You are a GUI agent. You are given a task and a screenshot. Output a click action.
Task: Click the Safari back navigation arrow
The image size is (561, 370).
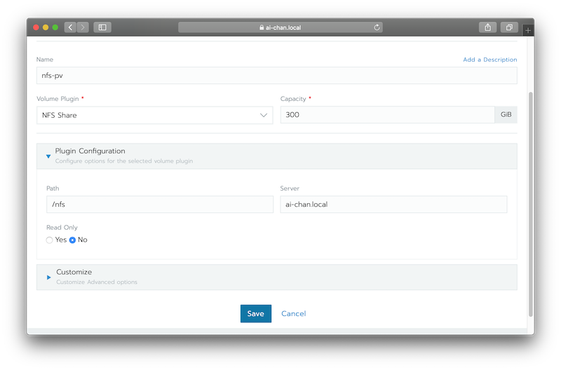[70, 27]
